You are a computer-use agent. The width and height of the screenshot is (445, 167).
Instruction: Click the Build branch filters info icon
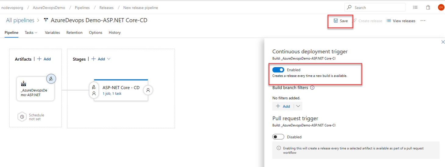pos(312,87)
